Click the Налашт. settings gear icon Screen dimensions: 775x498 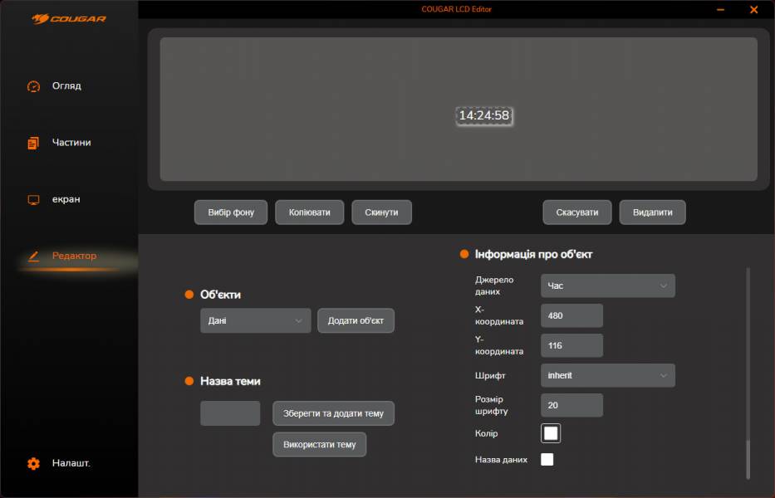point(33,464)
